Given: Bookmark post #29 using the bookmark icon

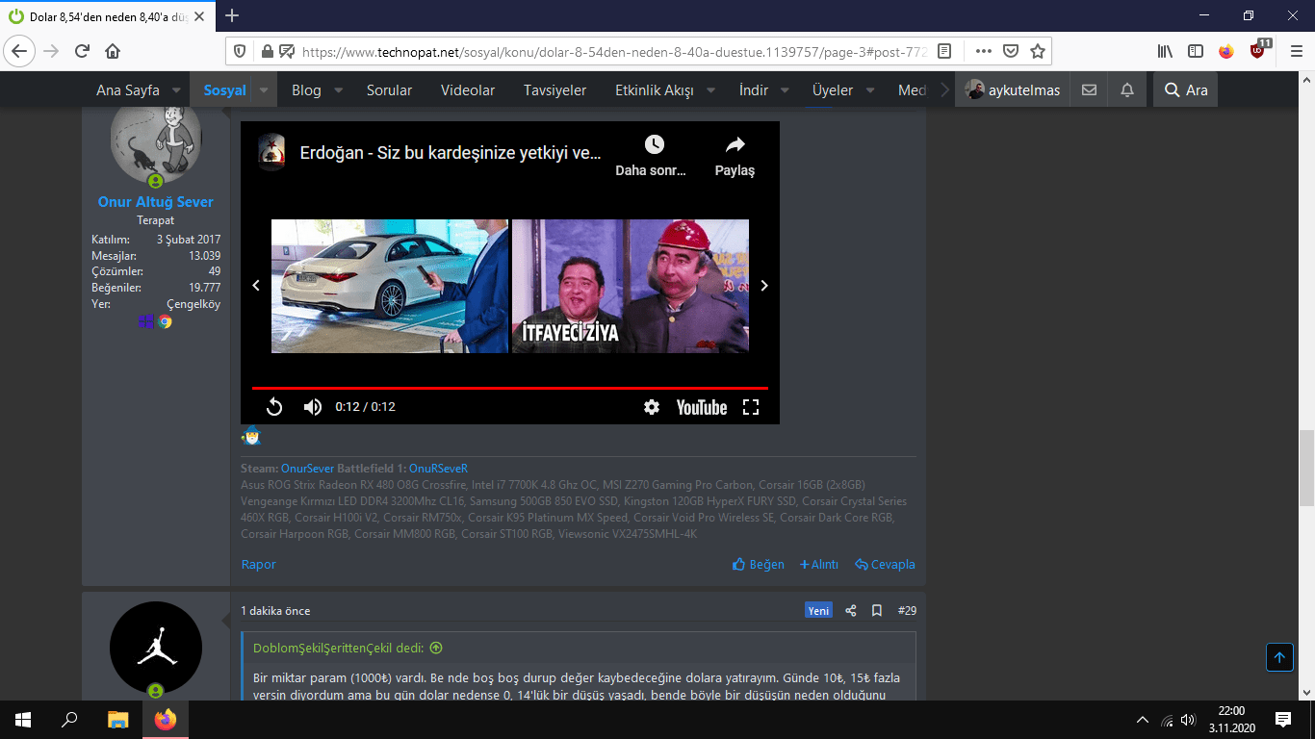Looking at the screenshot, I should tap(876, 610).
